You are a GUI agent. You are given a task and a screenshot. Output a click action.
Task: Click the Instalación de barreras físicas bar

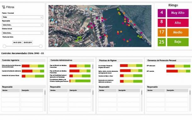point(33,76)
